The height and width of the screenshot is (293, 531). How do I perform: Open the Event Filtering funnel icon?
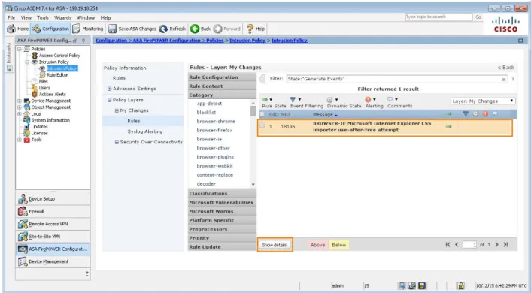point(294,99)
